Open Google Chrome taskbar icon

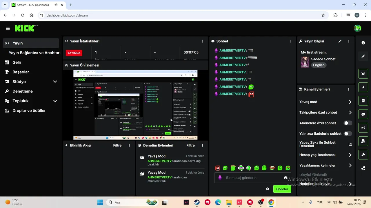(271, 202)
